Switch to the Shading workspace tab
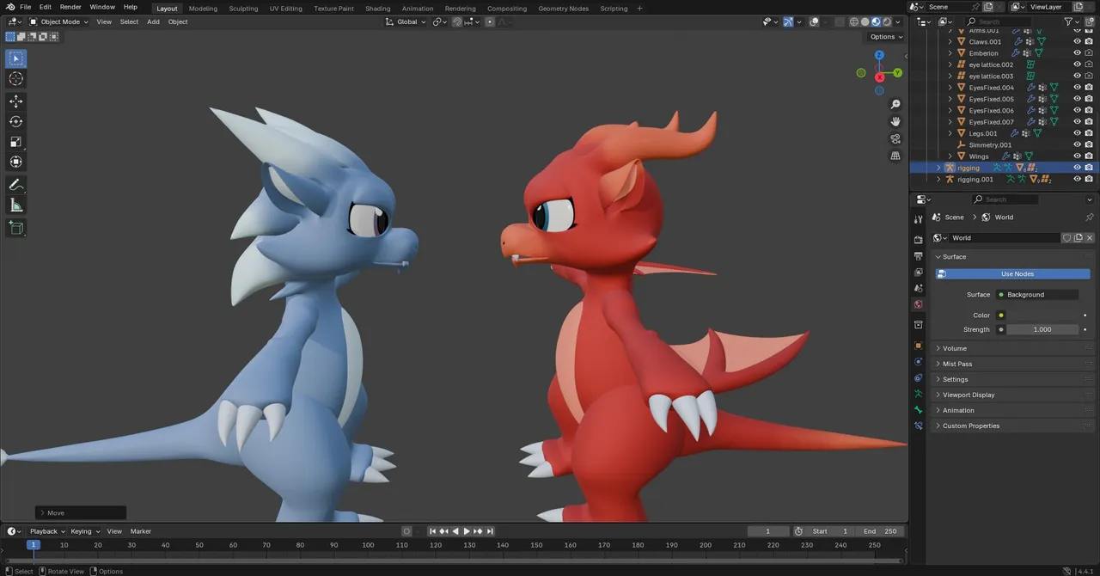The image size is (1100, 576). (378, 8)
